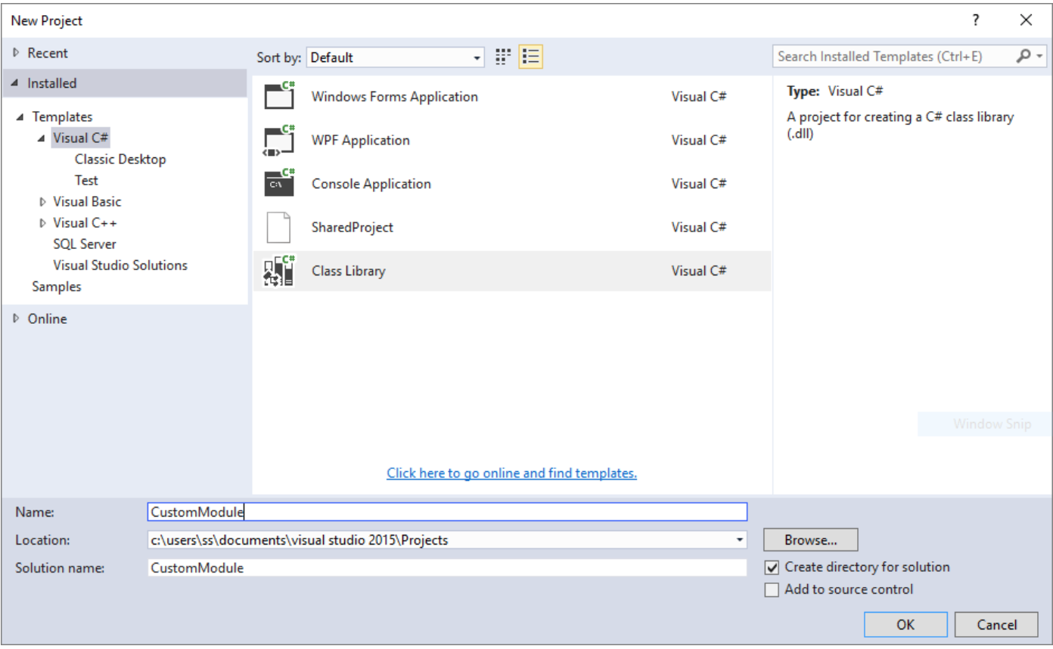Click the SharedProject template icon

coord(279,227)
